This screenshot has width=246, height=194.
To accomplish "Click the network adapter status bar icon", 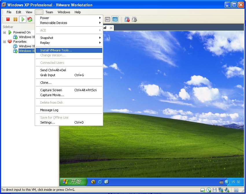I will (221, 190).
